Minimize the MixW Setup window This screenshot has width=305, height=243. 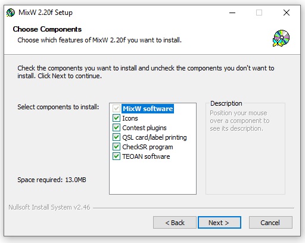pyautogui.click(x=232, y=13)
